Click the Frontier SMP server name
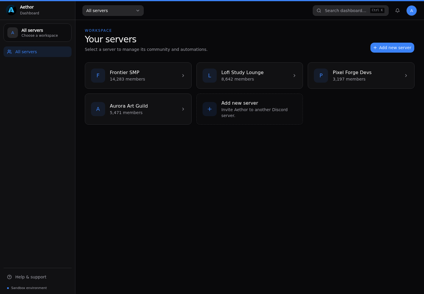The width and height of the screenshot is (424, 294). (x=125, y=72)
